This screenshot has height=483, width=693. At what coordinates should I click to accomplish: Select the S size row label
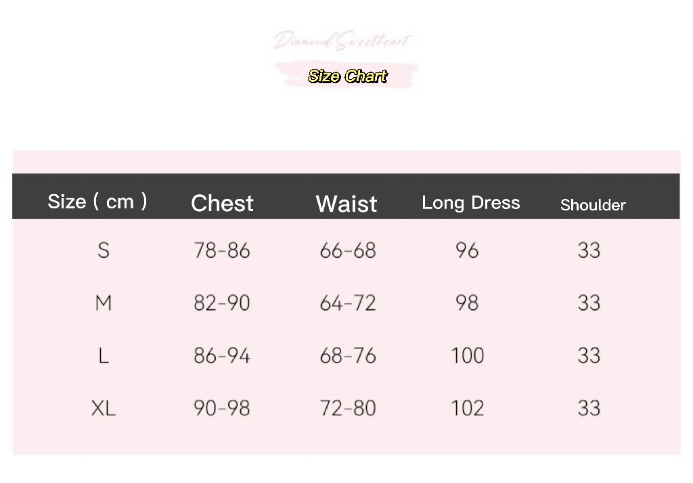coord(103,251)
